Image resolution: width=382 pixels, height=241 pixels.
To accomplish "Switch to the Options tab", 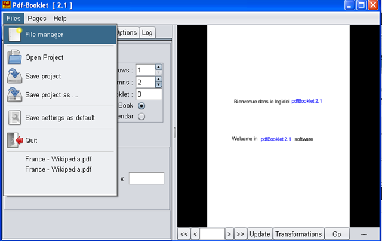I will tap(127, 33).
